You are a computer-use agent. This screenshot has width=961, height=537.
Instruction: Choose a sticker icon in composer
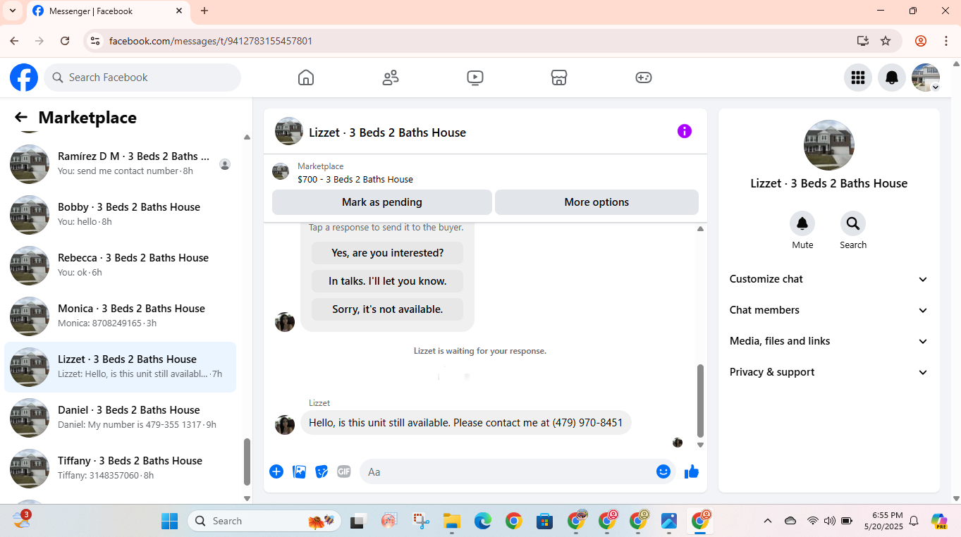(322, 471)
